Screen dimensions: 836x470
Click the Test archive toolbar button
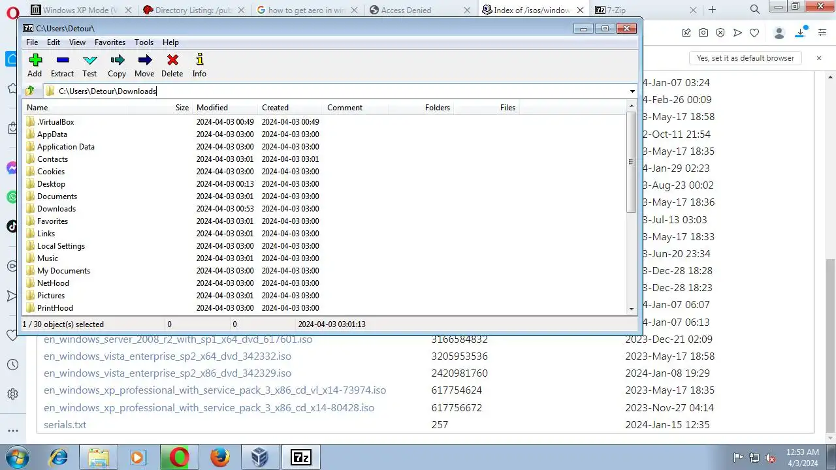[x=89, y=65]
